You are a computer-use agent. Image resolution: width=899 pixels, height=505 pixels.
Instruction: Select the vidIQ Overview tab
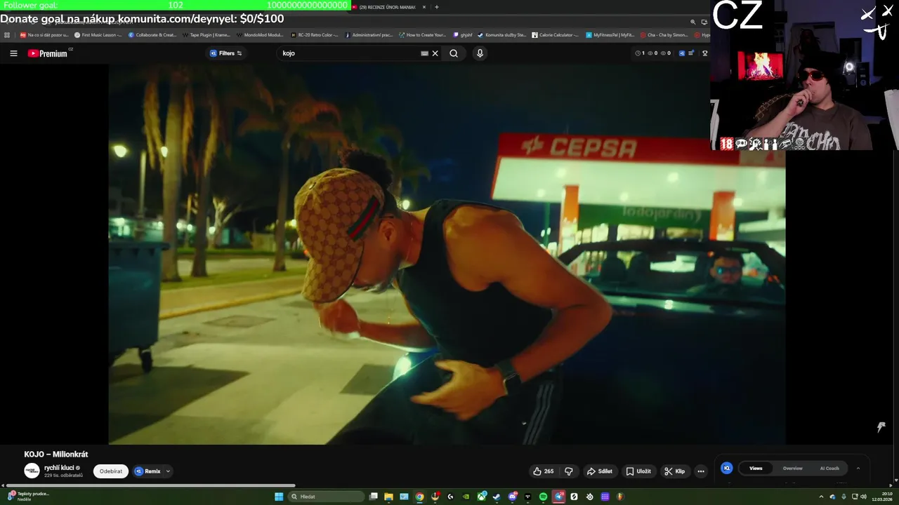(x=792, y=468)
